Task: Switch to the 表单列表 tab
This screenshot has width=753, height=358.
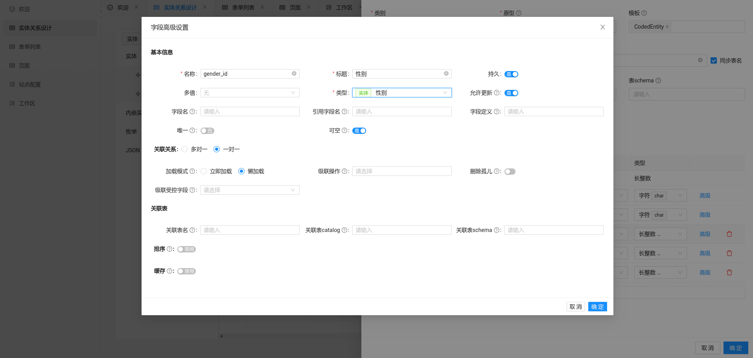Action: click(x=243, y=7)
